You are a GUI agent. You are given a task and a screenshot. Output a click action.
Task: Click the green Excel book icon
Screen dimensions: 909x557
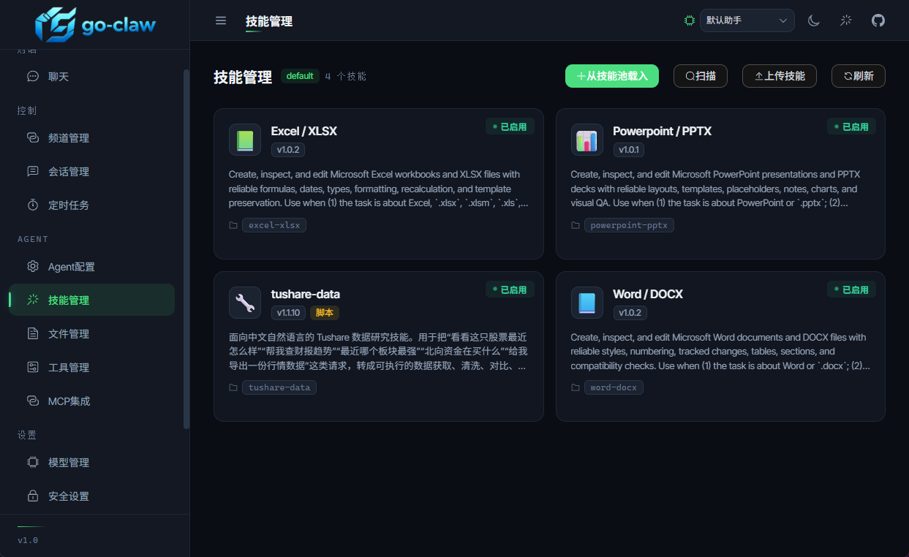tap(245, 140)
